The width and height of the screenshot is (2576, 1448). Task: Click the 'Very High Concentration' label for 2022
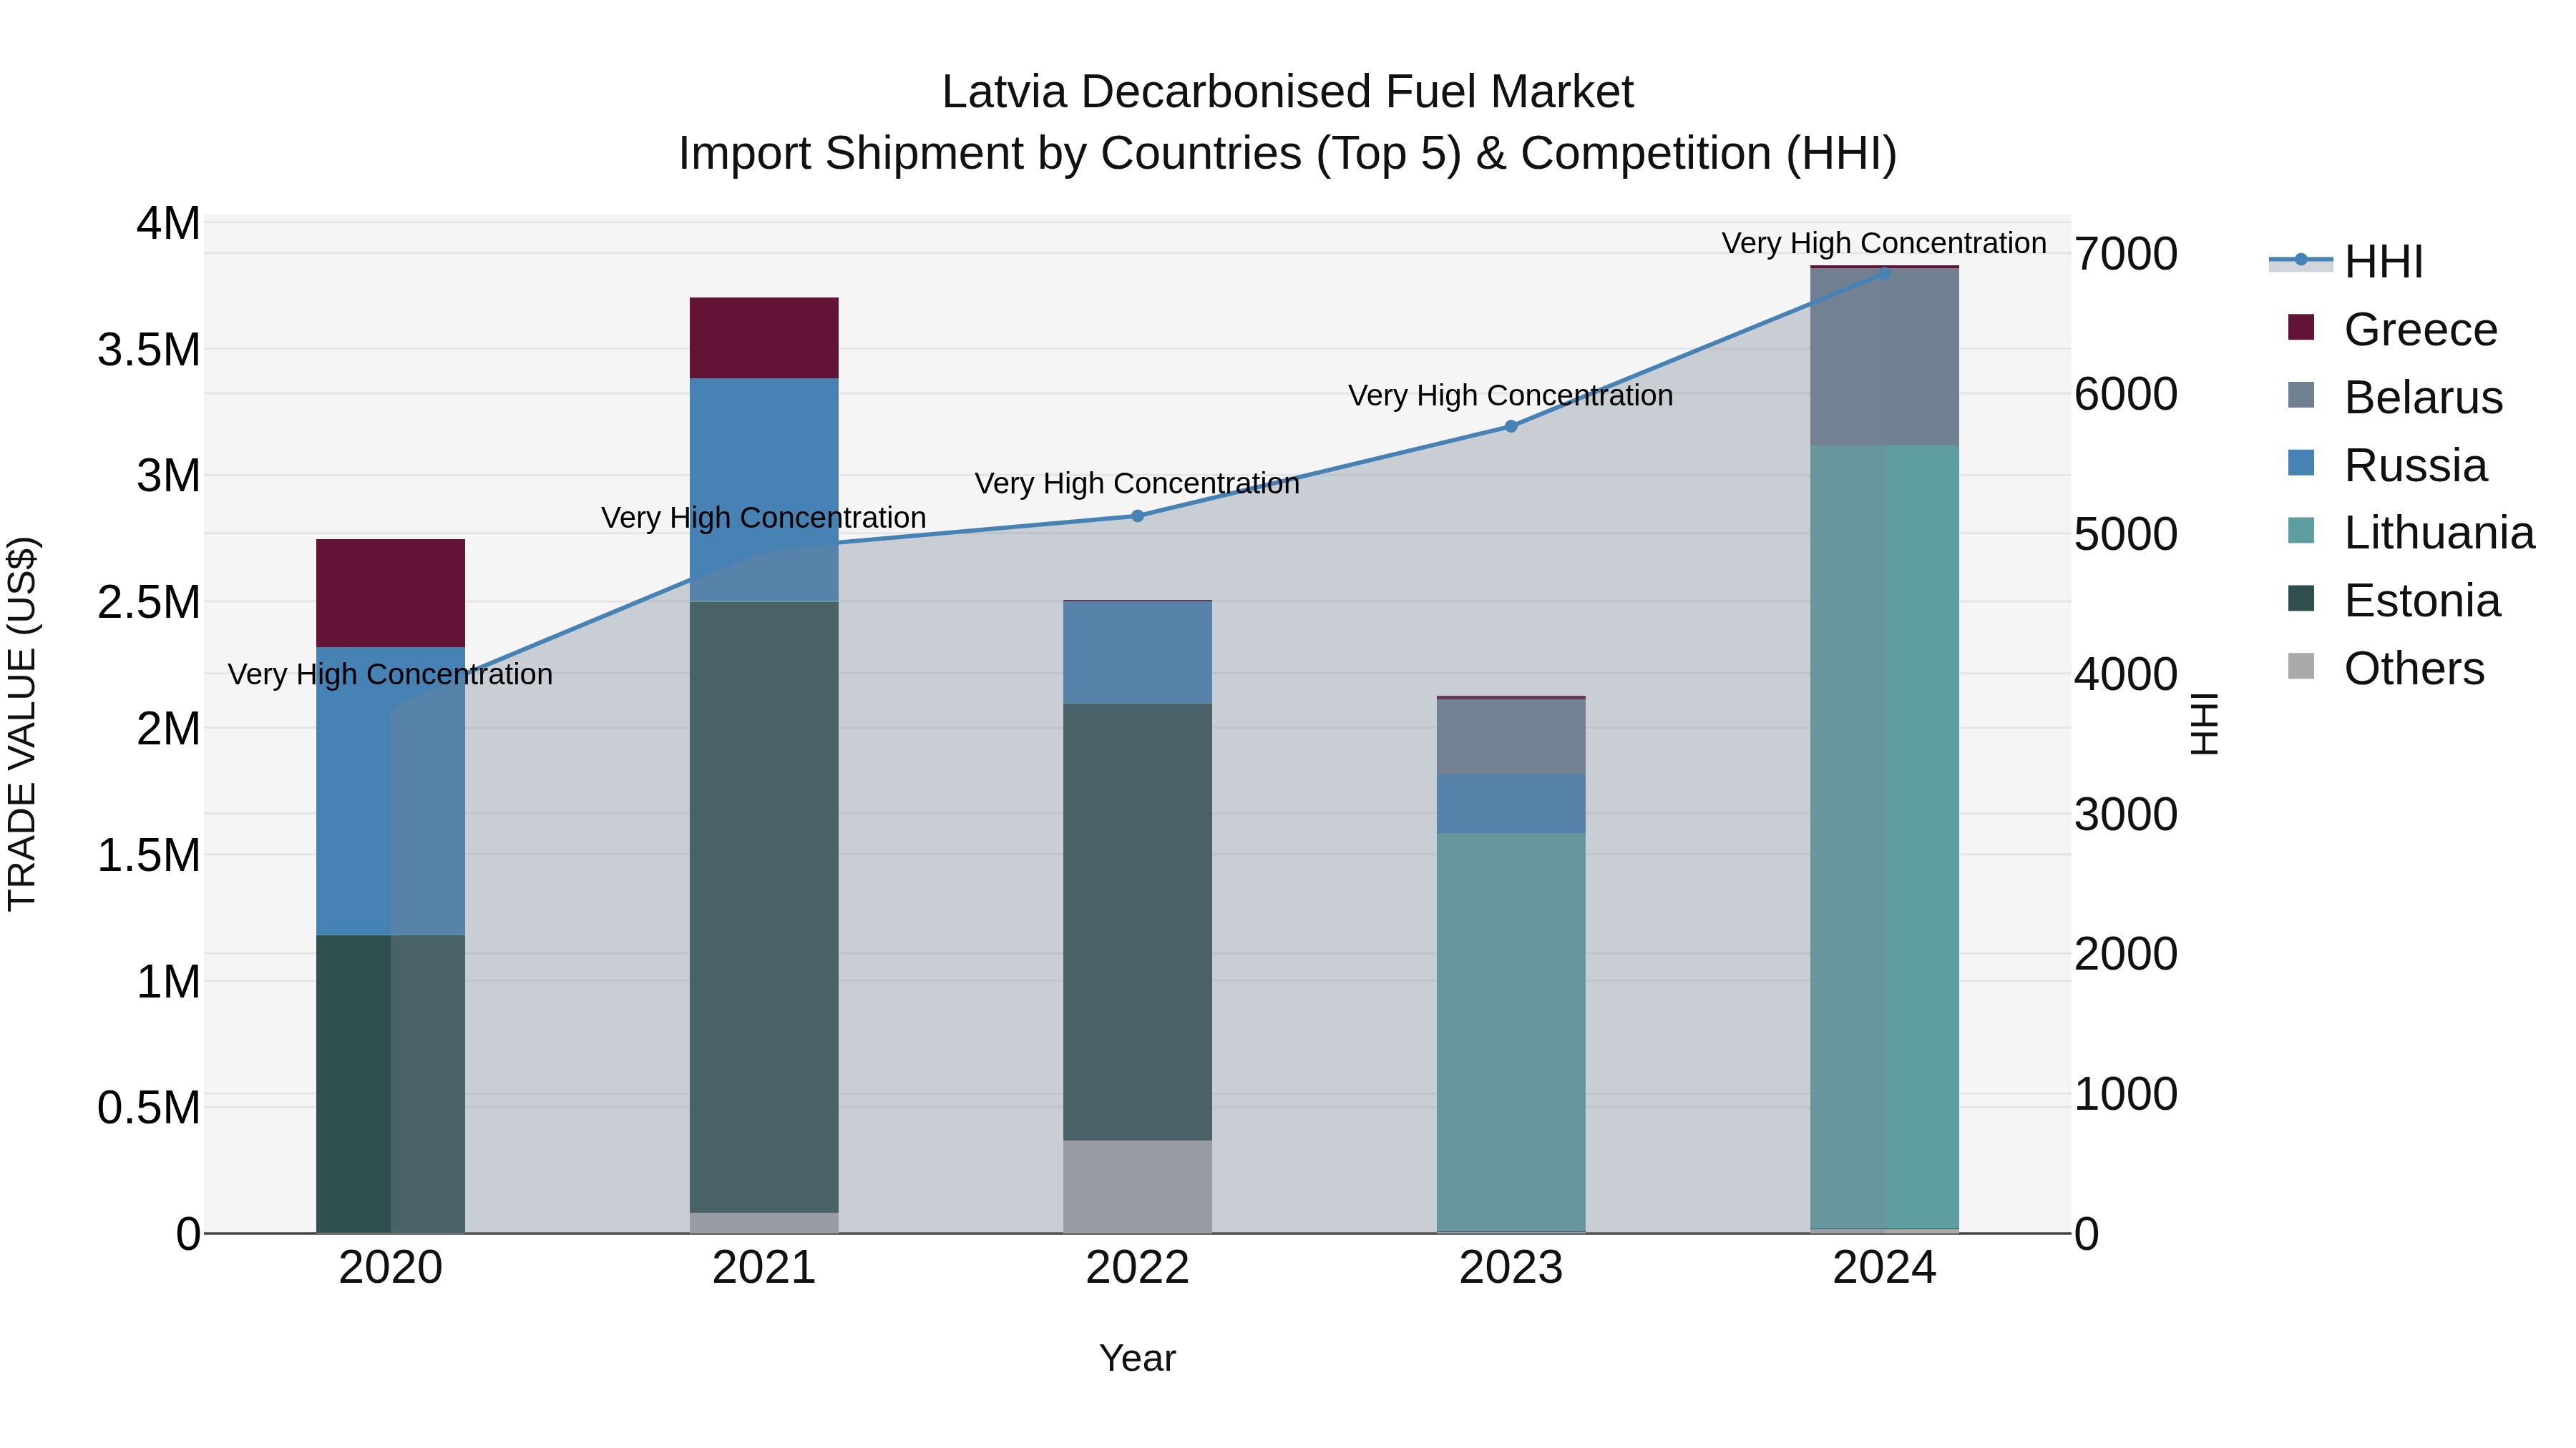click(x=1137, y=483)
